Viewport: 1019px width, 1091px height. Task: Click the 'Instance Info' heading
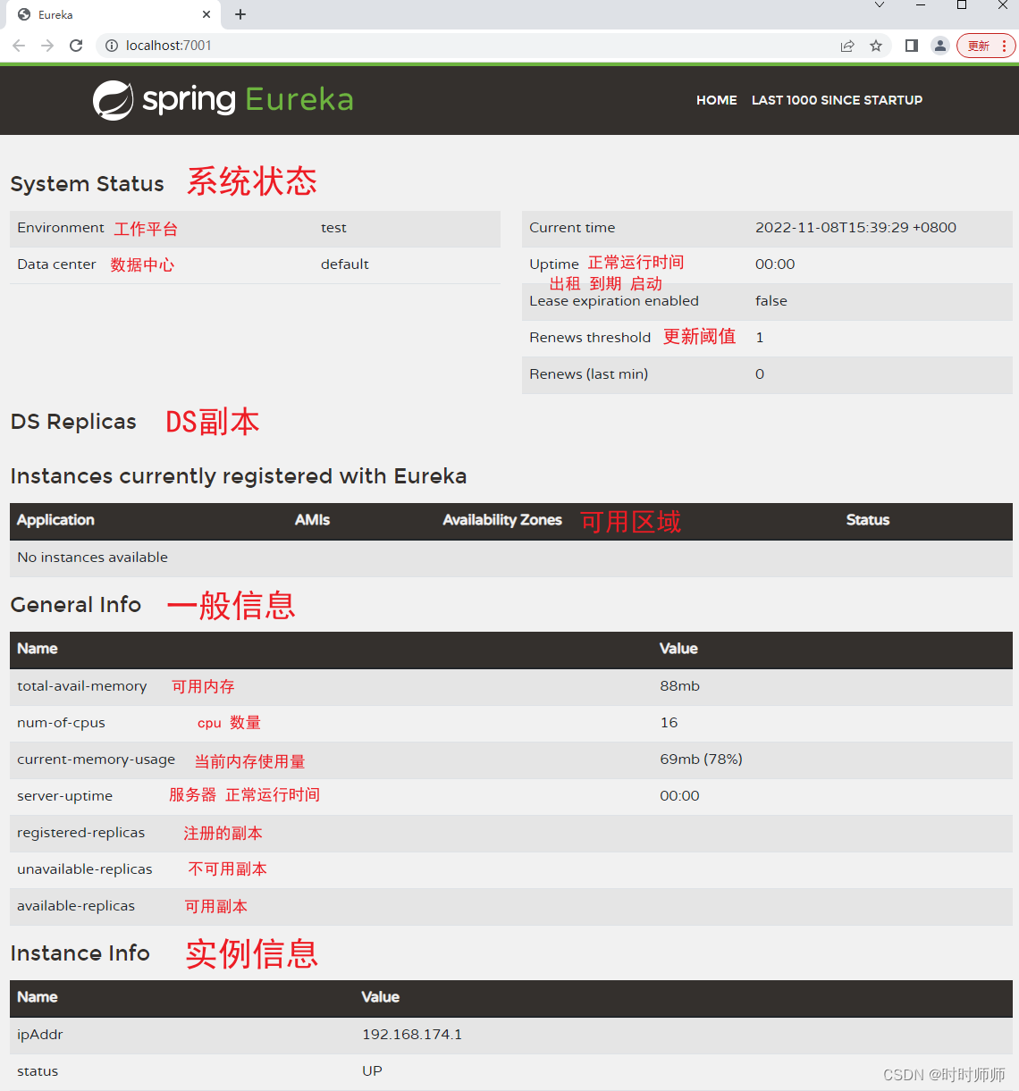(80, 953)
